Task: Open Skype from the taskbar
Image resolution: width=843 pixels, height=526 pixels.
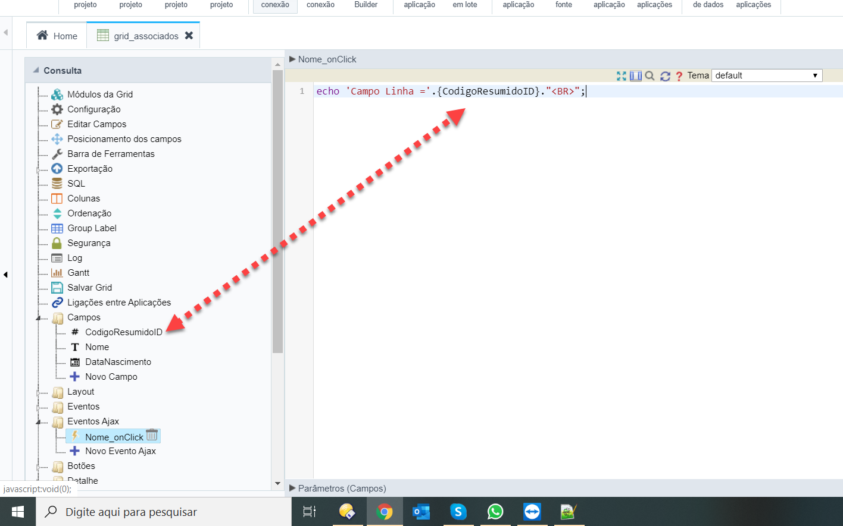Action: [458, 512]
